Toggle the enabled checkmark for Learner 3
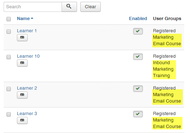The height and width of the screenshot is (133, 190). (138, 114)
